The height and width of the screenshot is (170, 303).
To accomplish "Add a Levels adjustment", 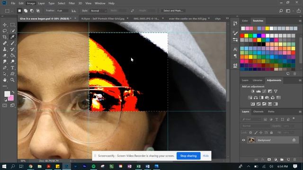I will point(258,91).
